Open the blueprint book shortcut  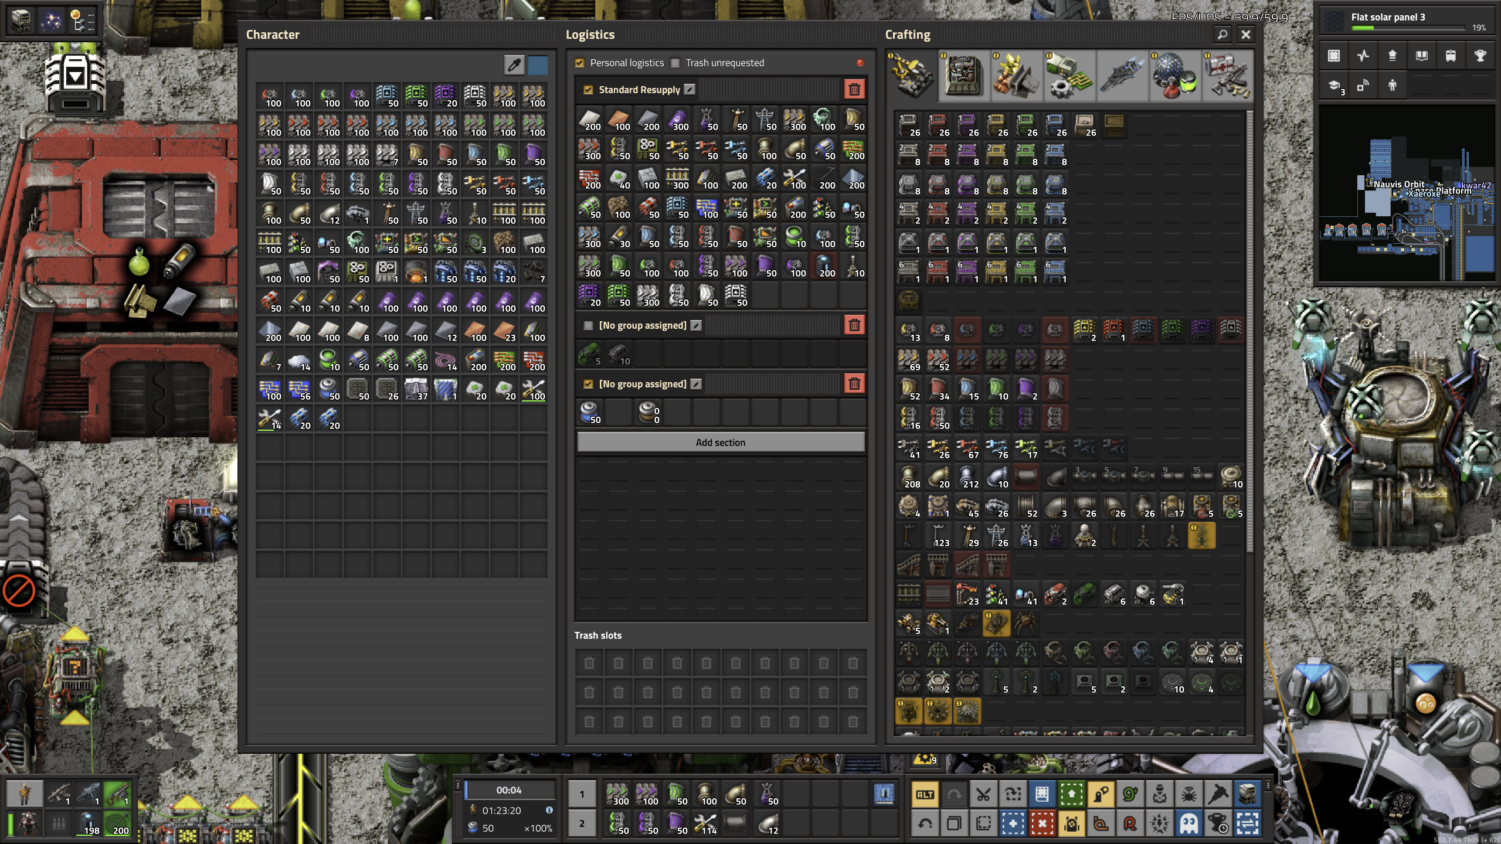1042,795
